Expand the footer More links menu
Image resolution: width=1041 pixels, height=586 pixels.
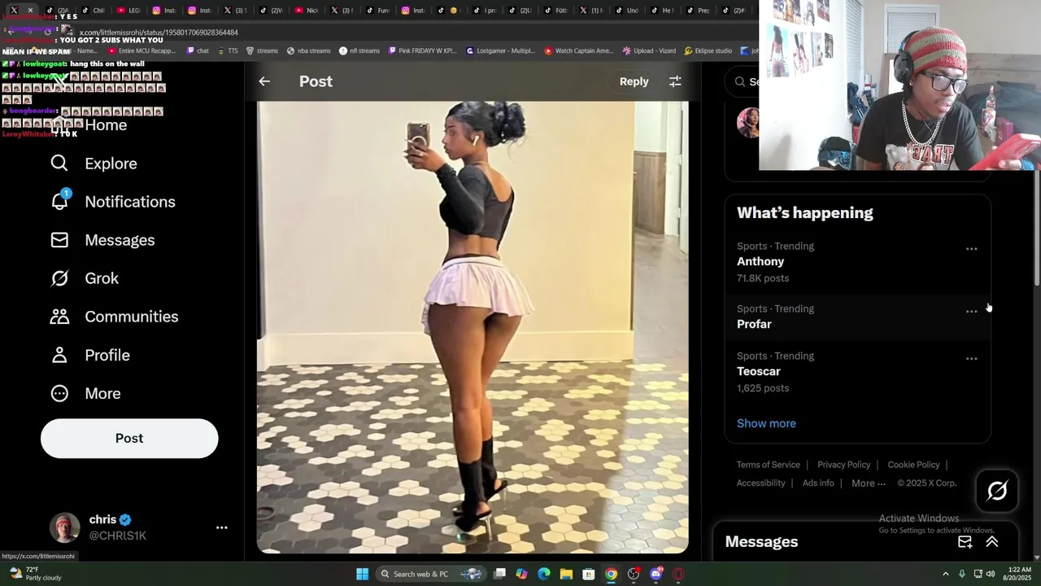(869, 483)
